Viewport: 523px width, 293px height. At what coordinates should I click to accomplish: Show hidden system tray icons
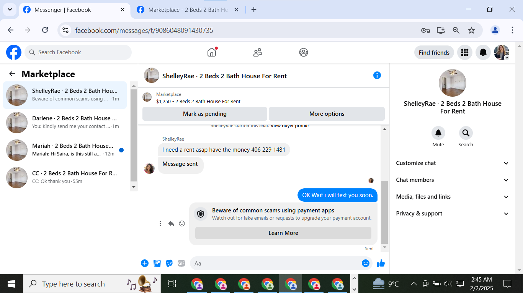coord(414,284)
